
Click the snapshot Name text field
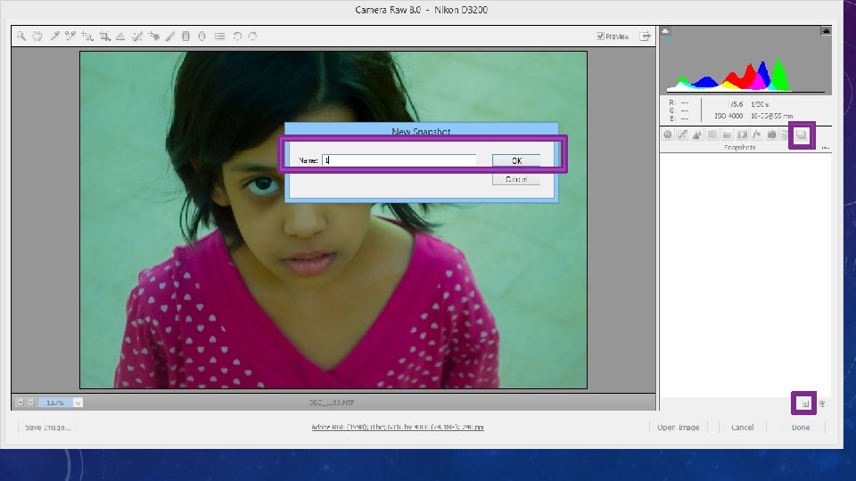(x=399, y=160)
